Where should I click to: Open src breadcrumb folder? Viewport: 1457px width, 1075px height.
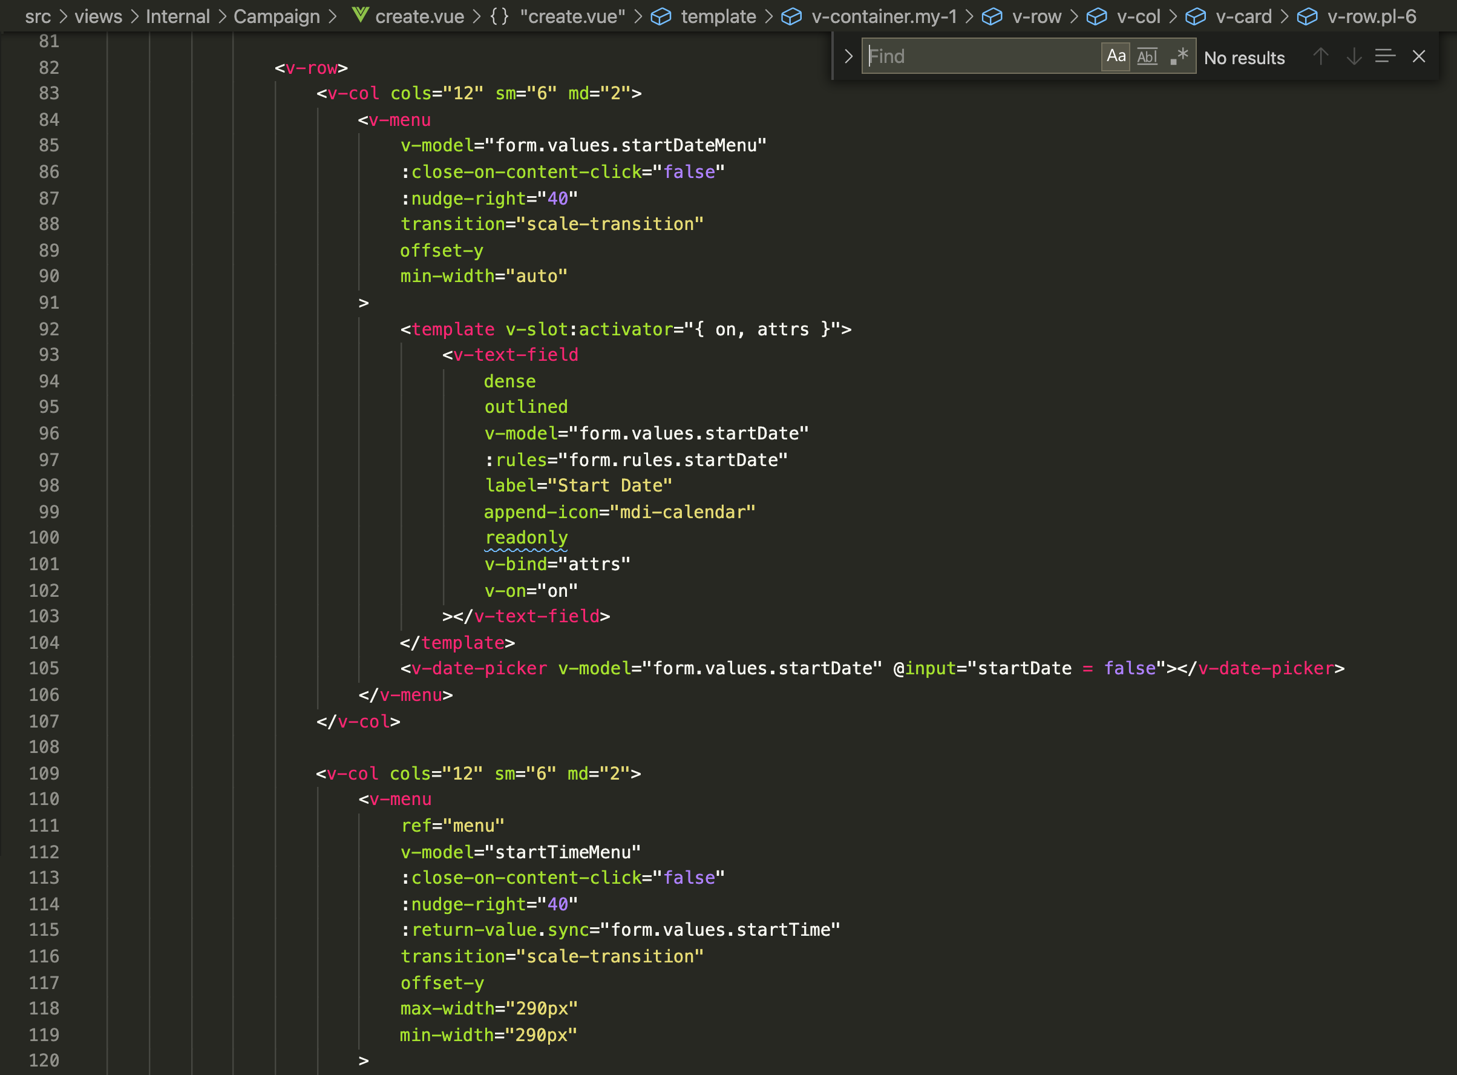pyautogui.click(x=38, y=16)
